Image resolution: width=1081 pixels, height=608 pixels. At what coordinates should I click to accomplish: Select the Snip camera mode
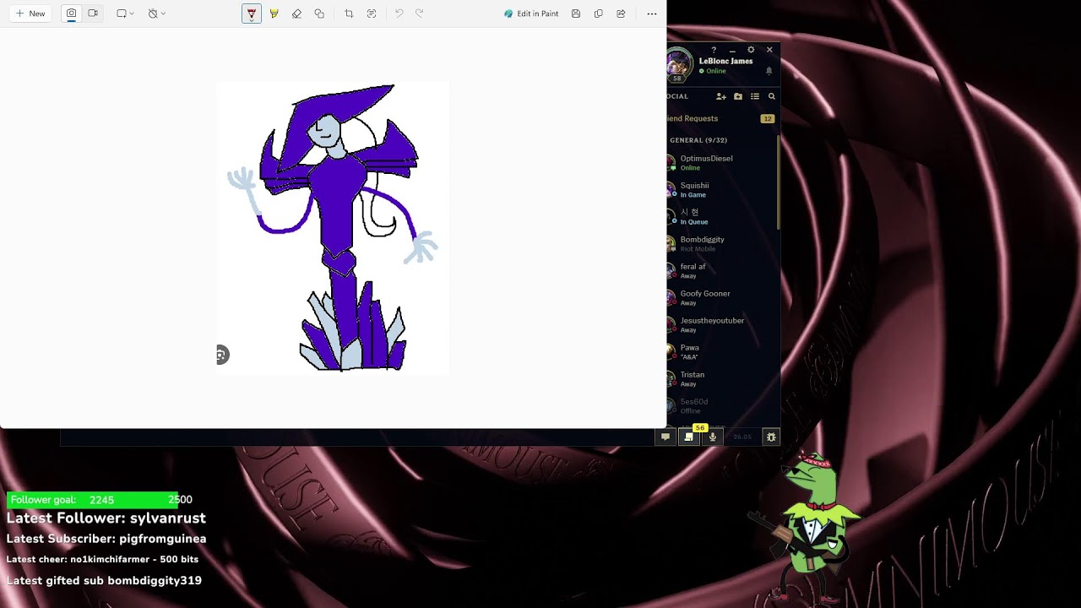71,14
